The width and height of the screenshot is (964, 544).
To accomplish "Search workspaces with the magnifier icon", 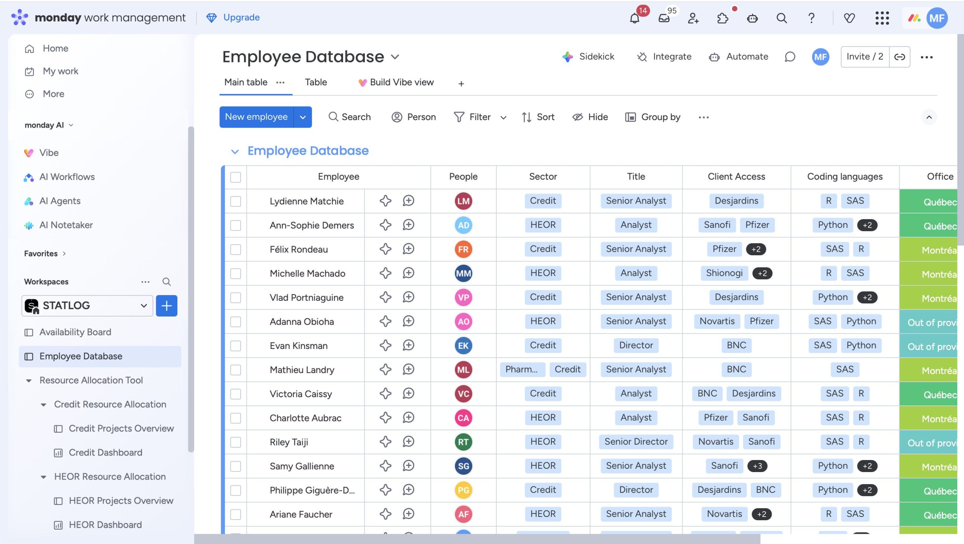I will [166, 282].
